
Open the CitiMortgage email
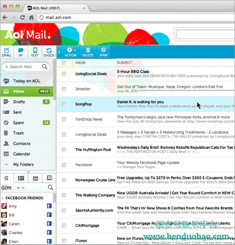(146, 225)
